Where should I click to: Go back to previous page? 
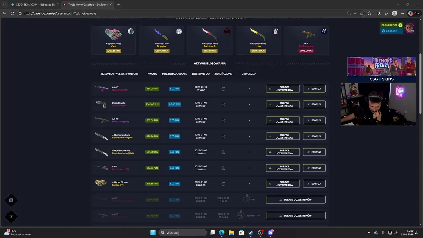4,13
